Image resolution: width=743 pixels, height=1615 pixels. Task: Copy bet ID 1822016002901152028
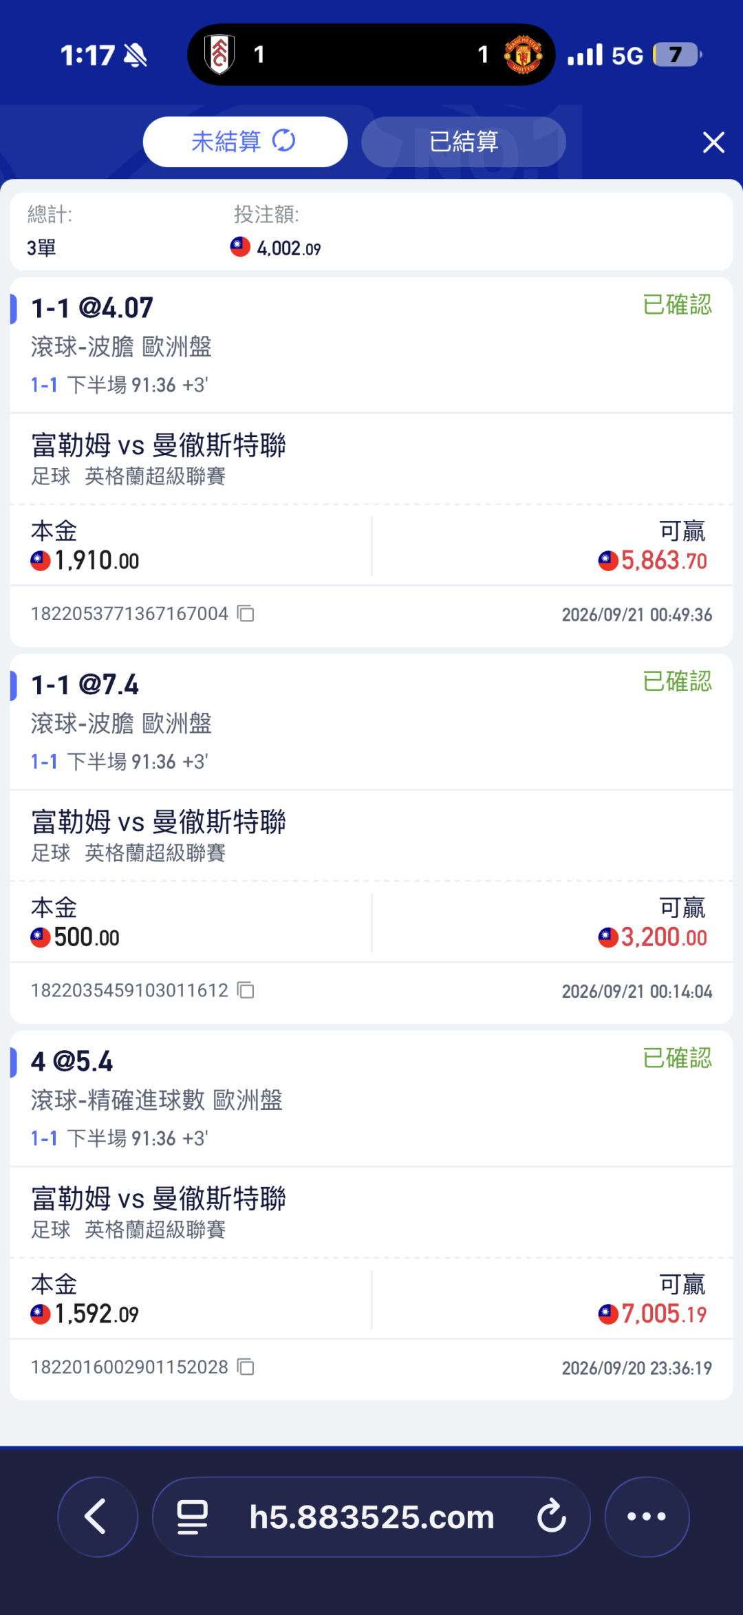[246, 1367]
